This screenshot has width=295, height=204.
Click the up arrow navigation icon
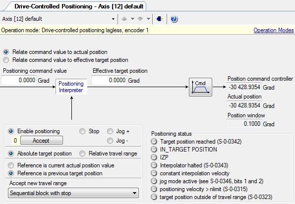click(x=124, y=19)
